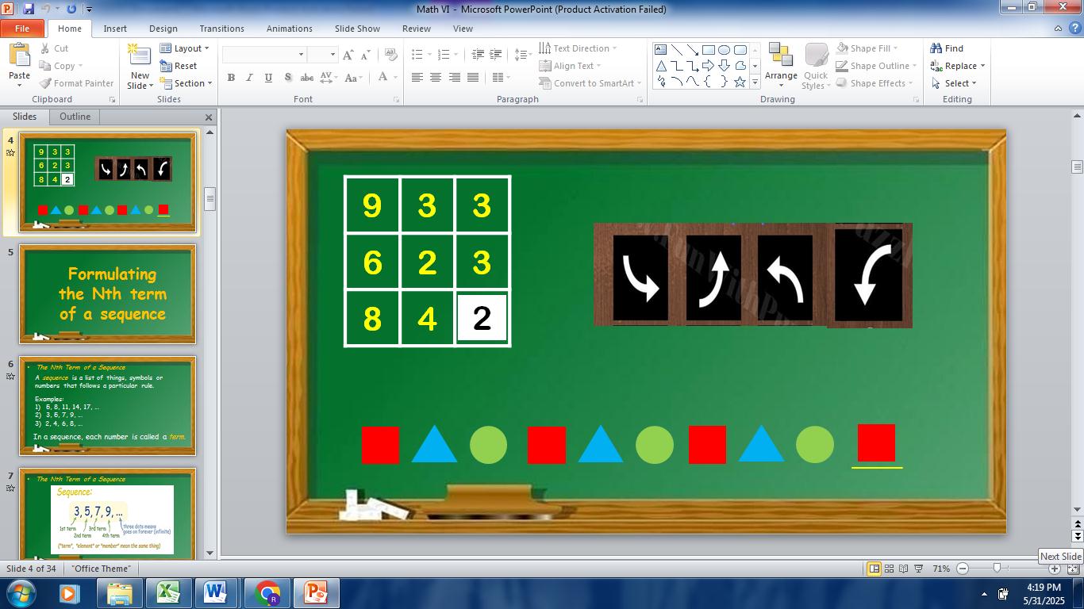1084x609 pixels.
Task: Click the Decrease List Level indent icon
Action: pyautogui.click(x=478, y=55)
